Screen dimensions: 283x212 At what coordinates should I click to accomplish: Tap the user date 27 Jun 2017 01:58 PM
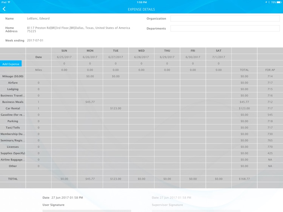pyautogui.click(x=67, y=198)
